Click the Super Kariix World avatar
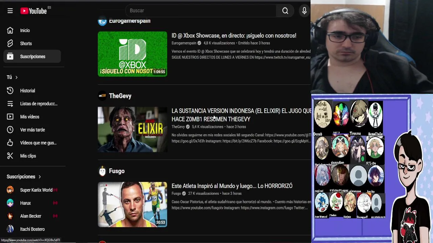The image size is (433, 243). (10, 190)
